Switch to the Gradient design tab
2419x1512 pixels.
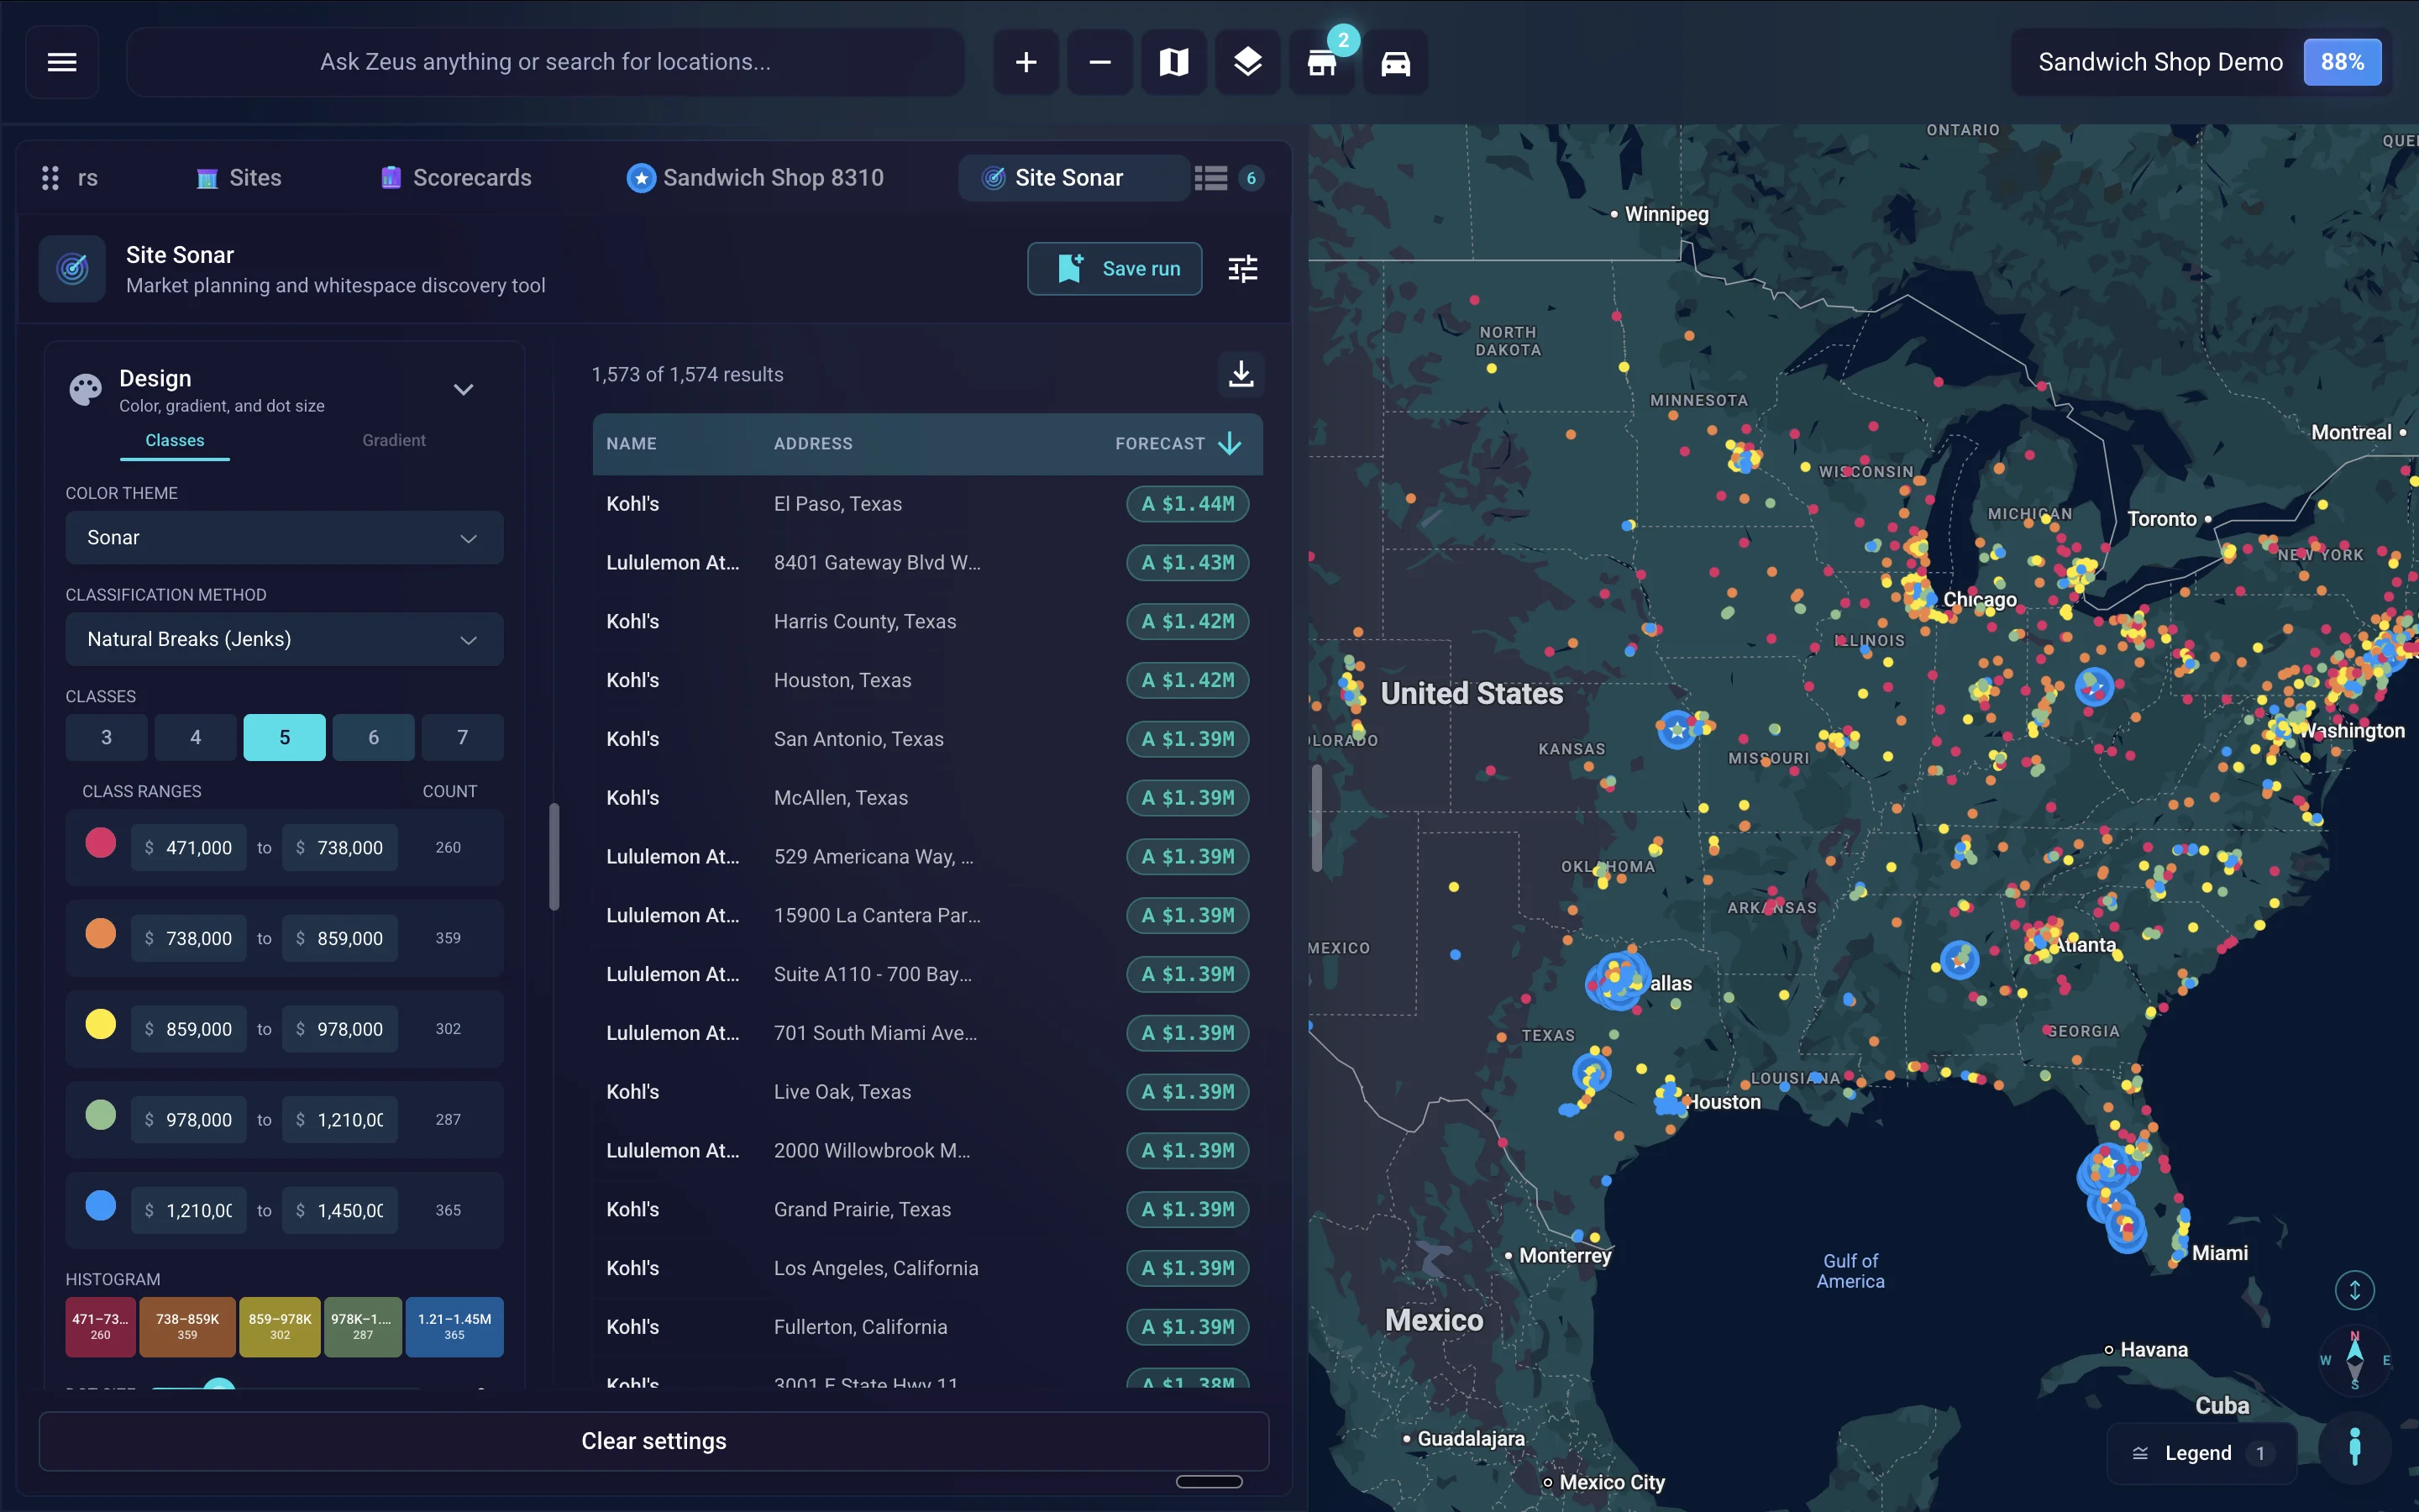(394, 440)
